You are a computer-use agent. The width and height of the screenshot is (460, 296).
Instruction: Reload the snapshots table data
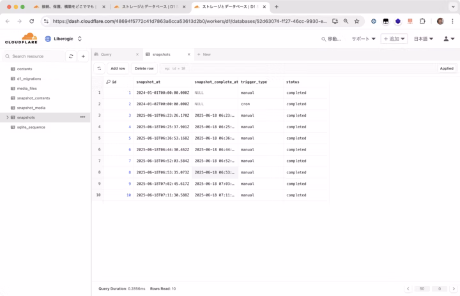99,68
